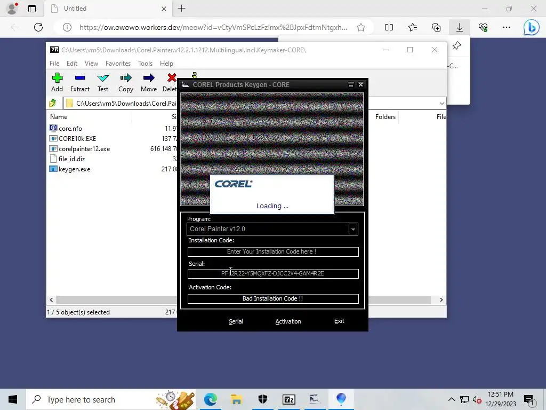Click the Serial field in the keygen

(272, 274)
